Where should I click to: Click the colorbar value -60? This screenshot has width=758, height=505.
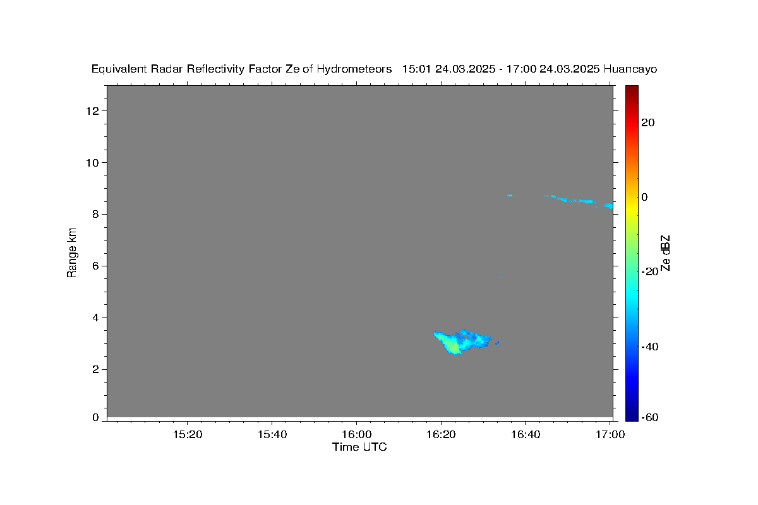click(x=650, y=417)
